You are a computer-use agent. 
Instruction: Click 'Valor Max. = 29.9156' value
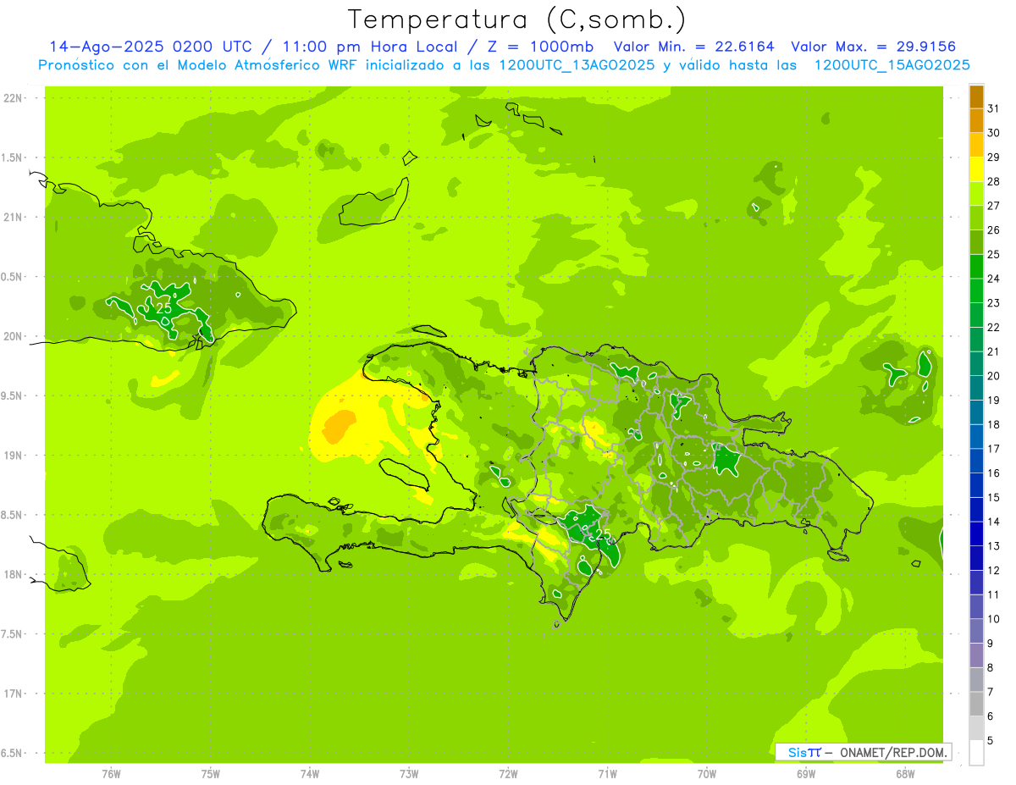874,47
